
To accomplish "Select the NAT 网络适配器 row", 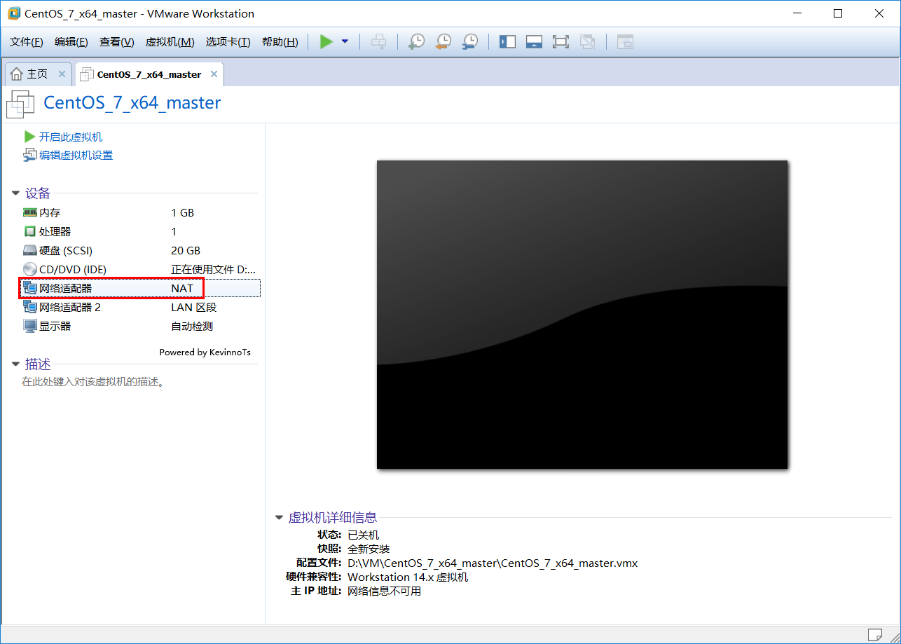I will 140,288.
